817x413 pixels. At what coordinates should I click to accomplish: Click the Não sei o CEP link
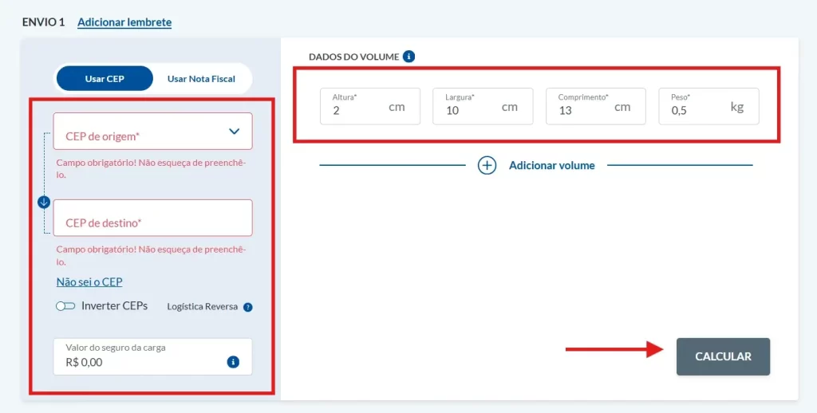(89, 281)
